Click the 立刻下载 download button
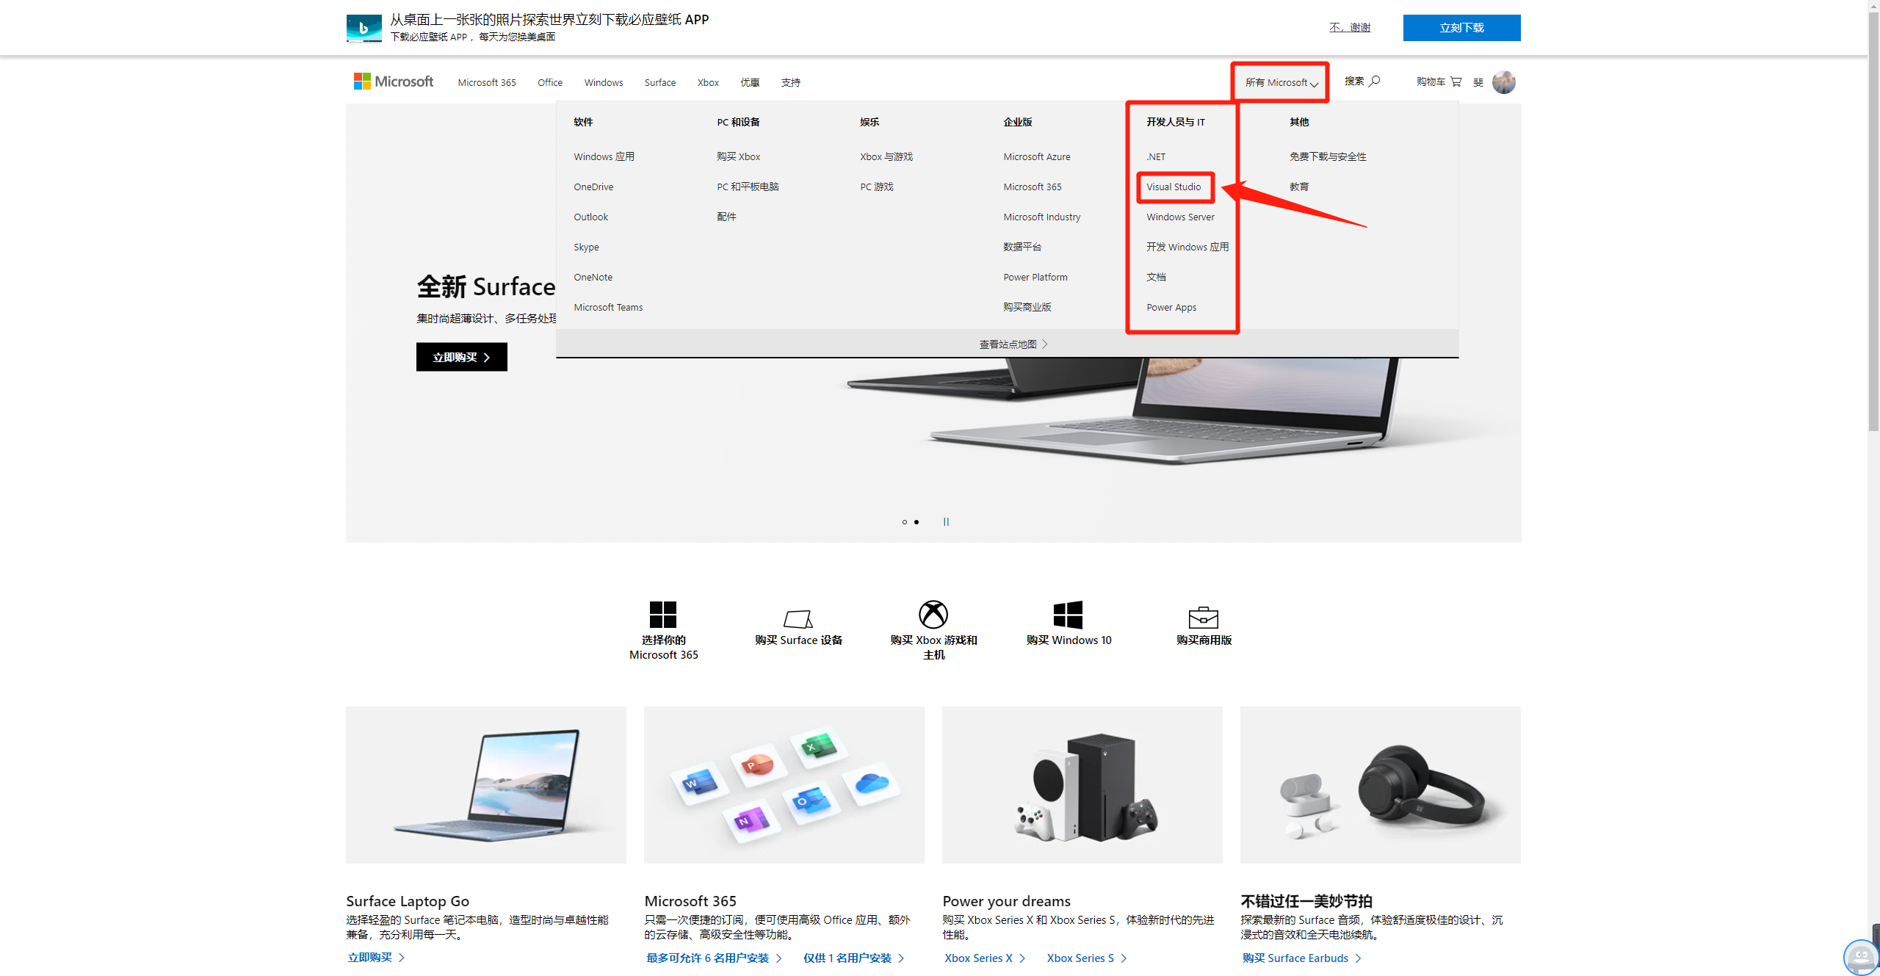 tap(1461, 28)
